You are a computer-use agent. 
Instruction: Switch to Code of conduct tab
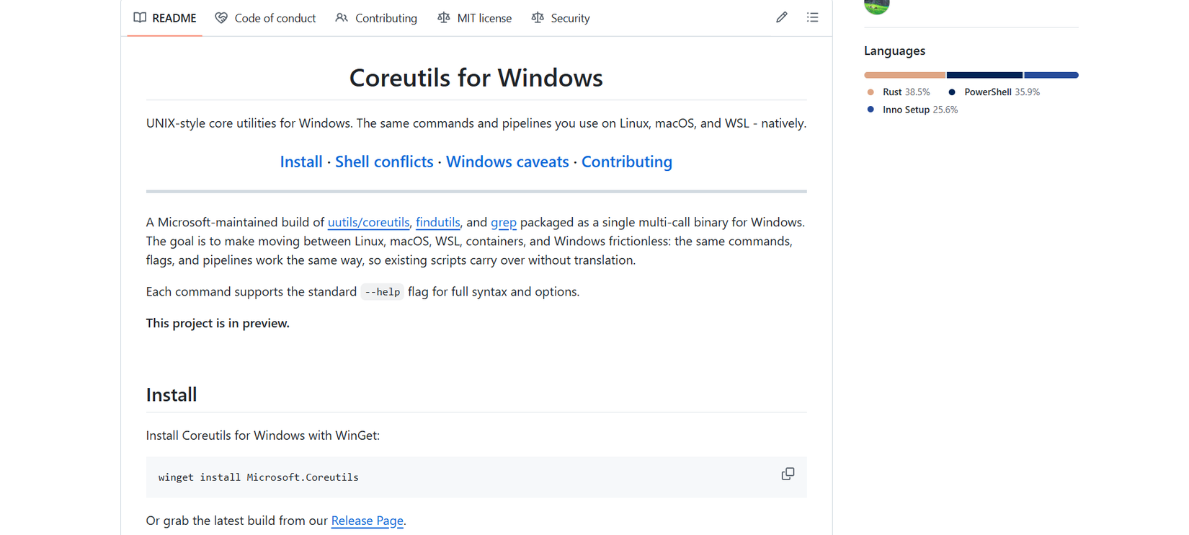pyautogui.click(x=266, y=18)
